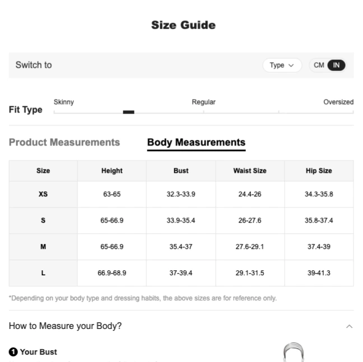
Task: Click the Skinny fit label
Action: (x=64, y=102)
